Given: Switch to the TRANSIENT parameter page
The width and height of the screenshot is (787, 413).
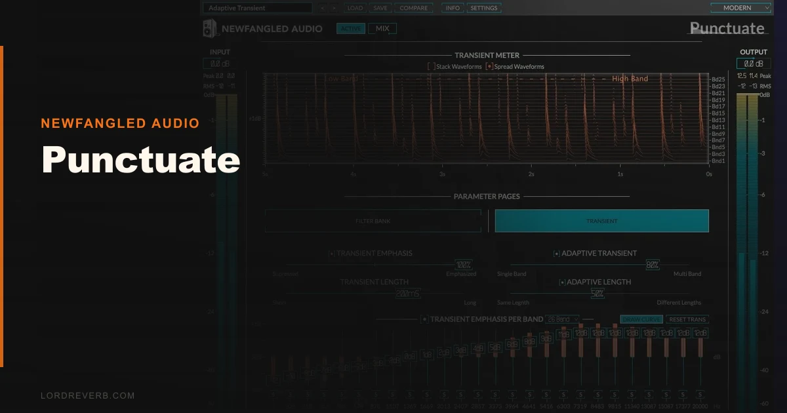Looking at the screenshot, I should (x=602, y=221).
